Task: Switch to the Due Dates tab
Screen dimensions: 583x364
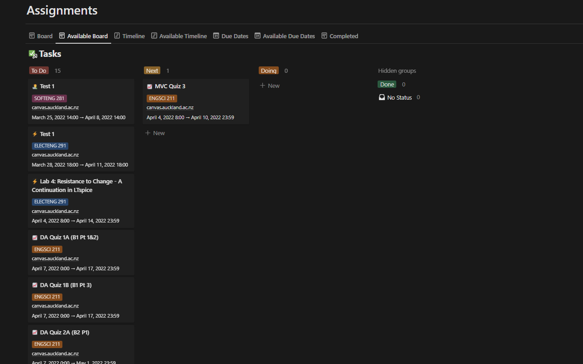Action: pos(231,36)
